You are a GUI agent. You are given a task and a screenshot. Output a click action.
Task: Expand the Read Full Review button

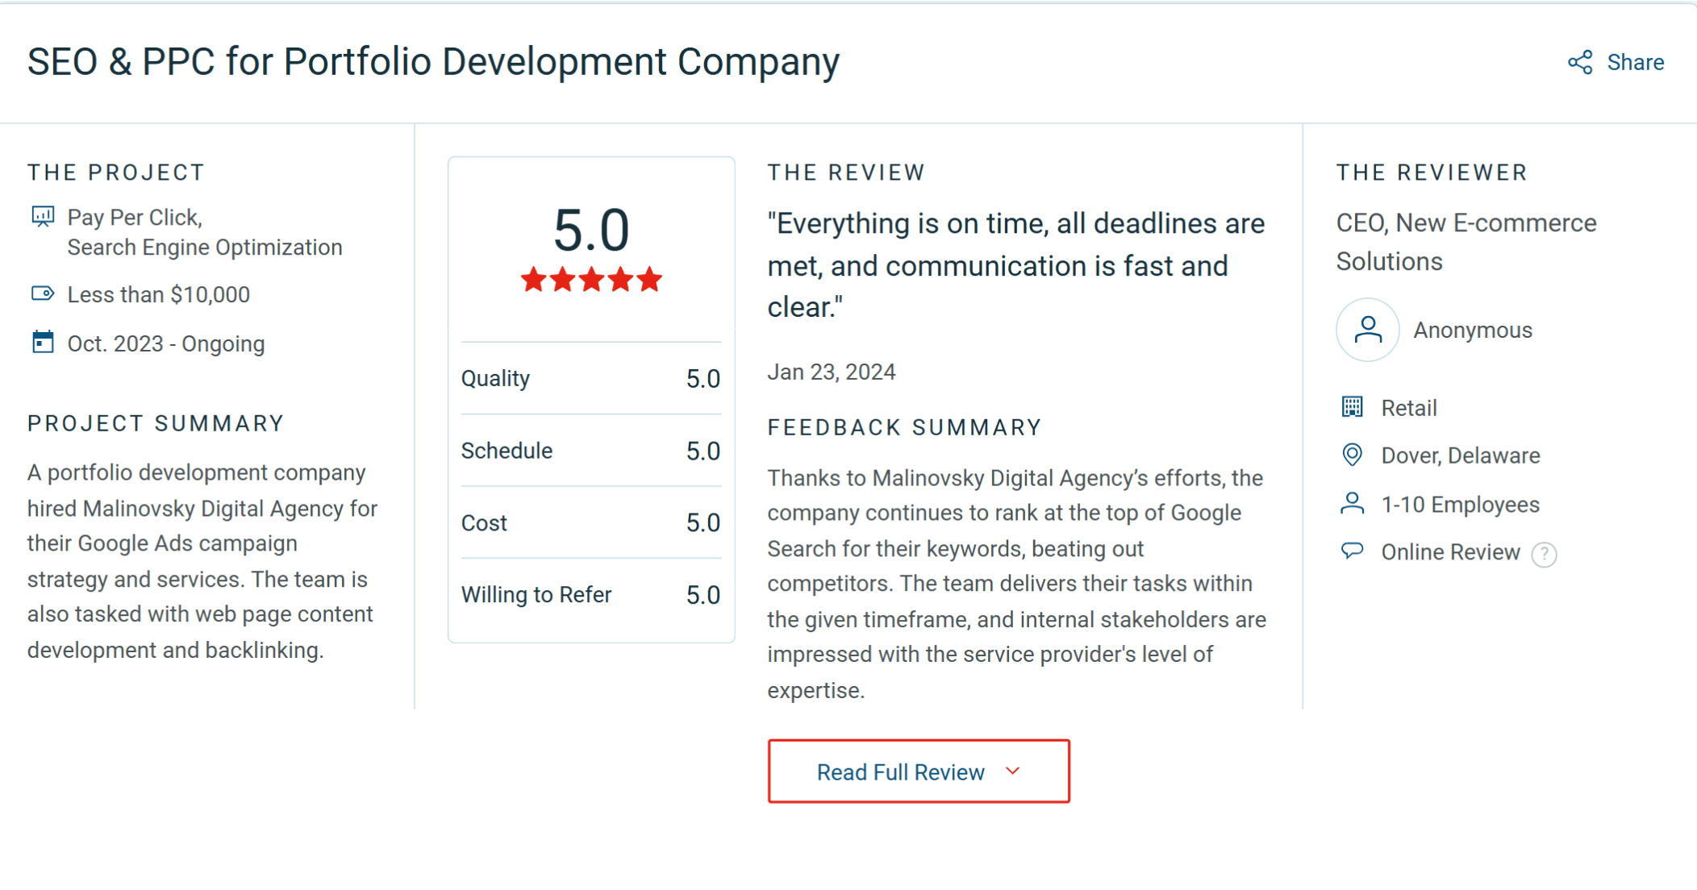pyautogui.click(x=918, y=771)
